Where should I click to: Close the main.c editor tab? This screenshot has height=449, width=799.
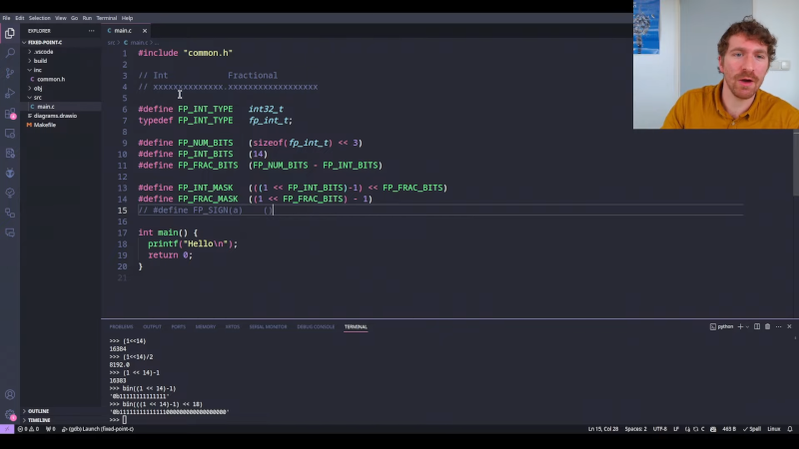144,31
